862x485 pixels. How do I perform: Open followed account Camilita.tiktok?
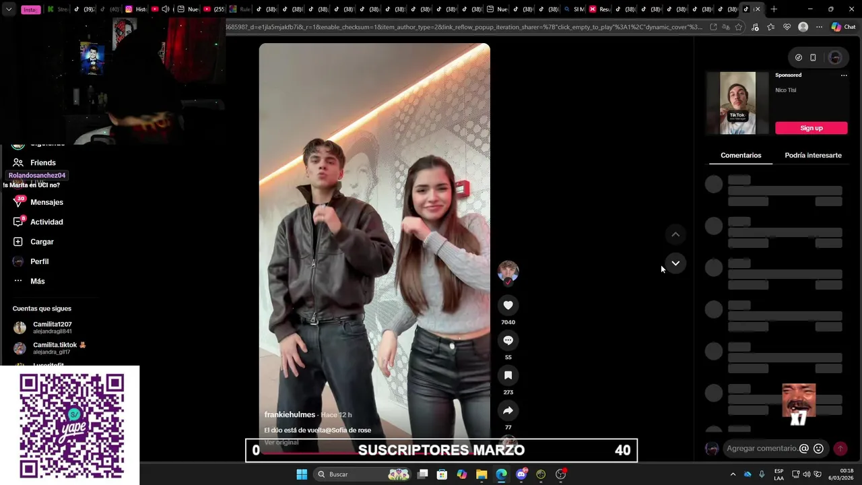tap(50, 348)
